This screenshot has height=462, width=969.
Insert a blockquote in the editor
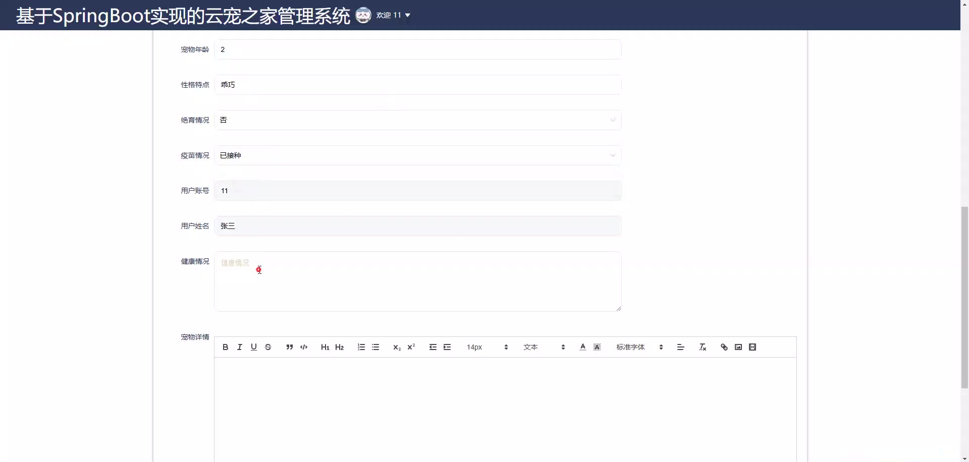(x=289, y=347)
